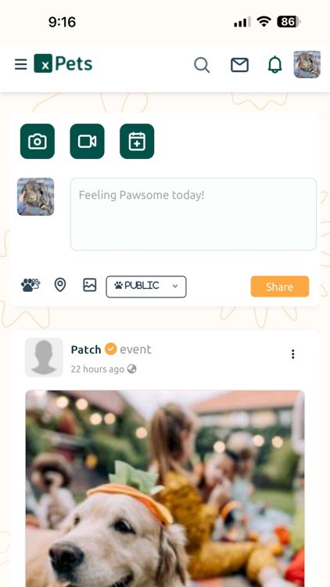
Task: Tap the calendar add event button
Action: click(x=137, y=141)
